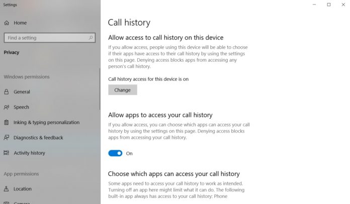This screenshot has height=204, width=350.
Task: Open Activity history label
Action: (29, 153)
